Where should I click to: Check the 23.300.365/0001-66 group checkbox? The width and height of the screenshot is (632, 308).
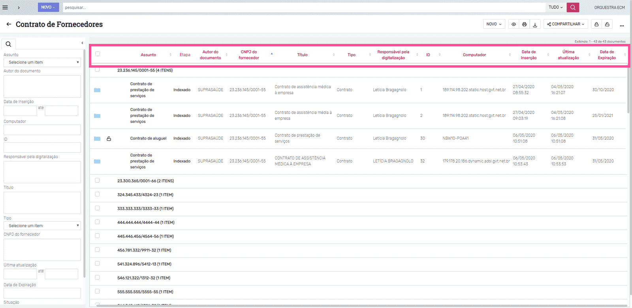coord(97,180)
